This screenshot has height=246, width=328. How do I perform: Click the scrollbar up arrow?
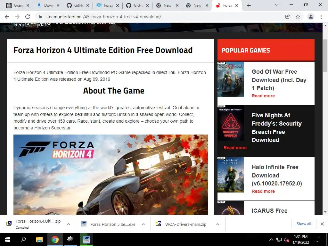pos(325,26)
